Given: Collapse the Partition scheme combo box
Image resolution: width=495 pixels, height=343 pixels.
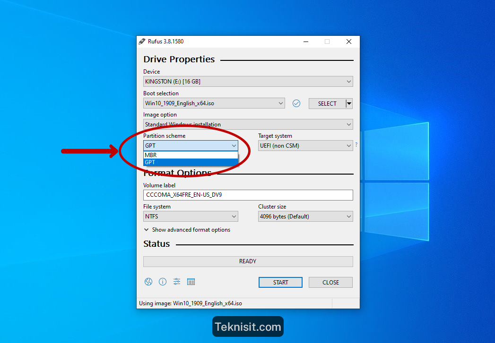Looking at the screenshot, I should (x=191, y=145).
